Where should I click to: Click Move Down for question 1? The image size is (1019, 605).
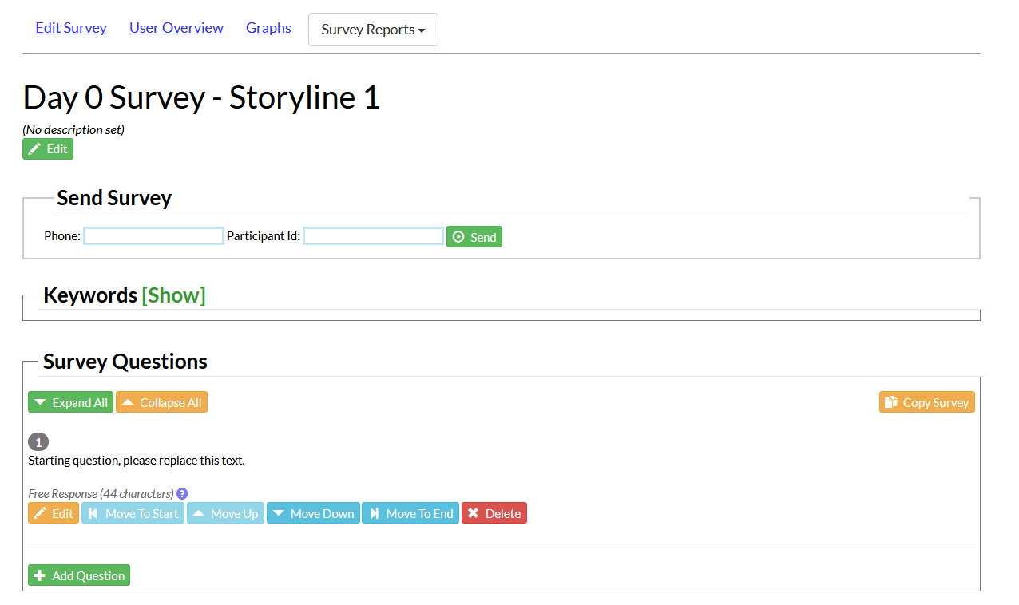[313, 513]
